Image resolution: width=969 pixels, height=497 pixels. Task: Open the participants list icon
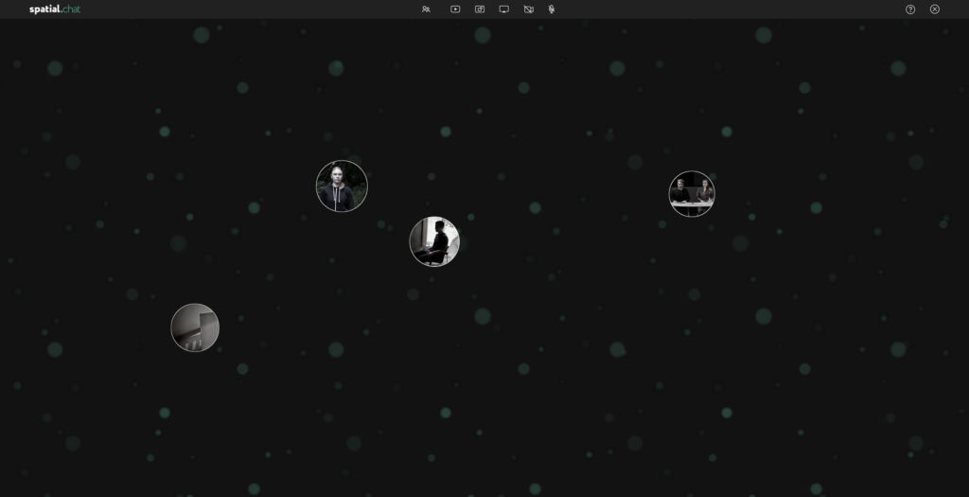point(426,9)
